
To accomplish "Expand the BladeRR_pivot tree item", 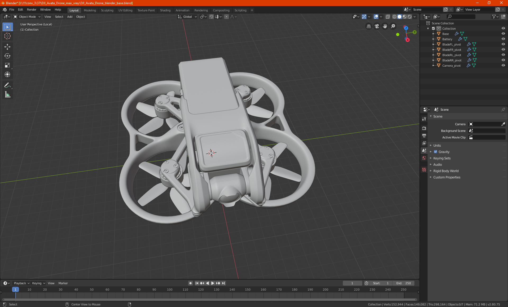I will click(433, 60).
